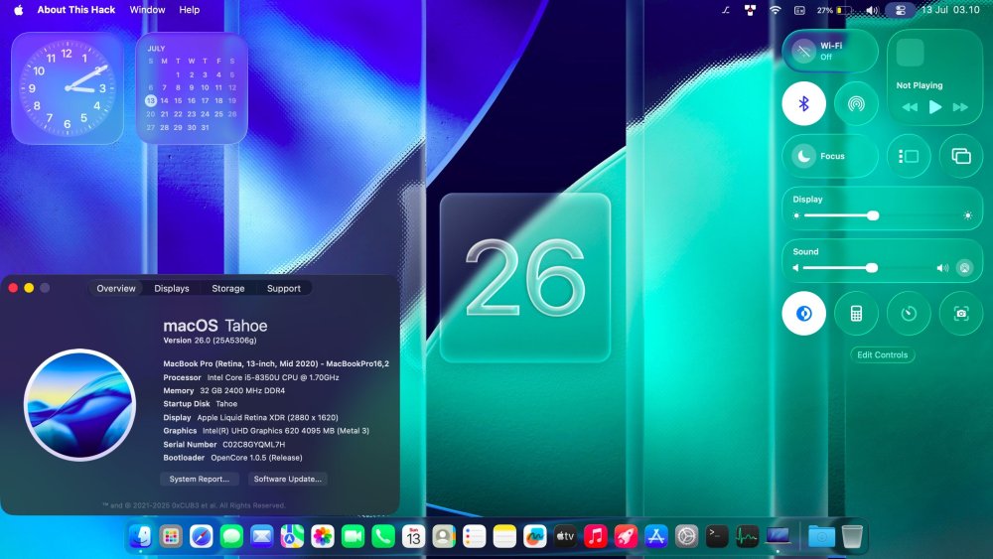This screenshot has height=559, width=993.
Task: Click the Screenshot capture control
Action: 961,314
